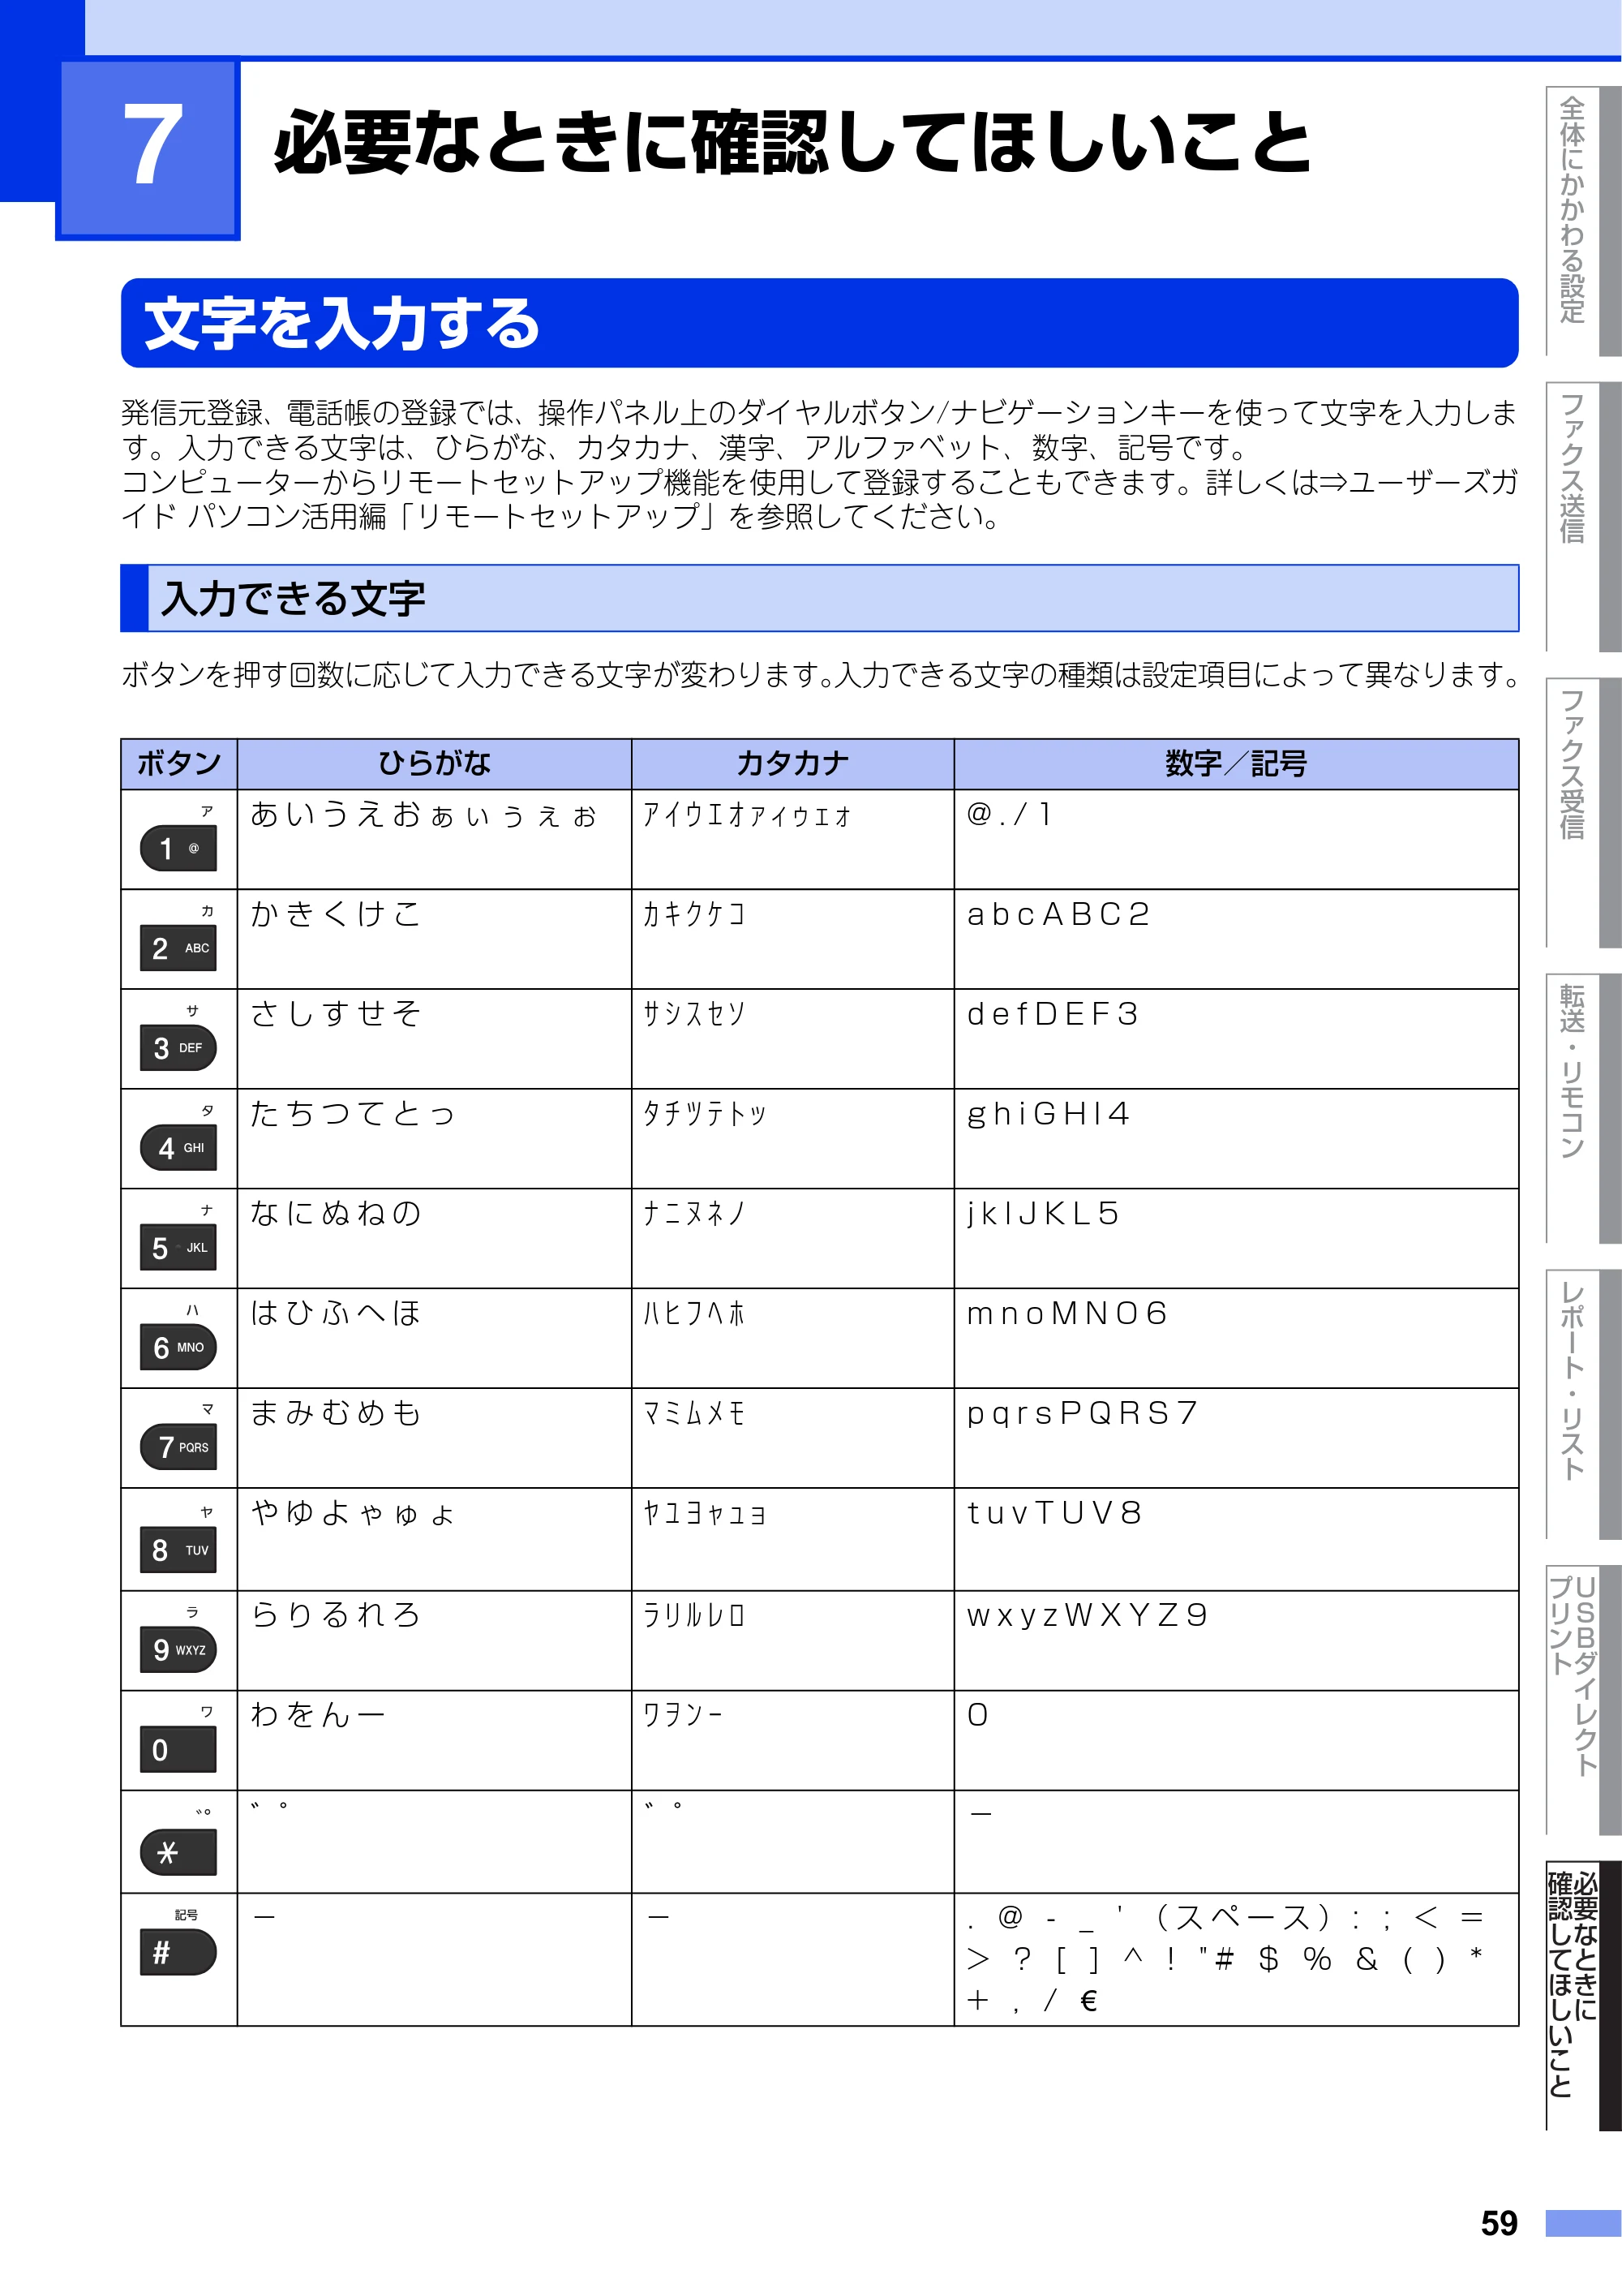
Task: Click the cell reading p q r s P Q R S 7
Action: coord(1236,1438)
